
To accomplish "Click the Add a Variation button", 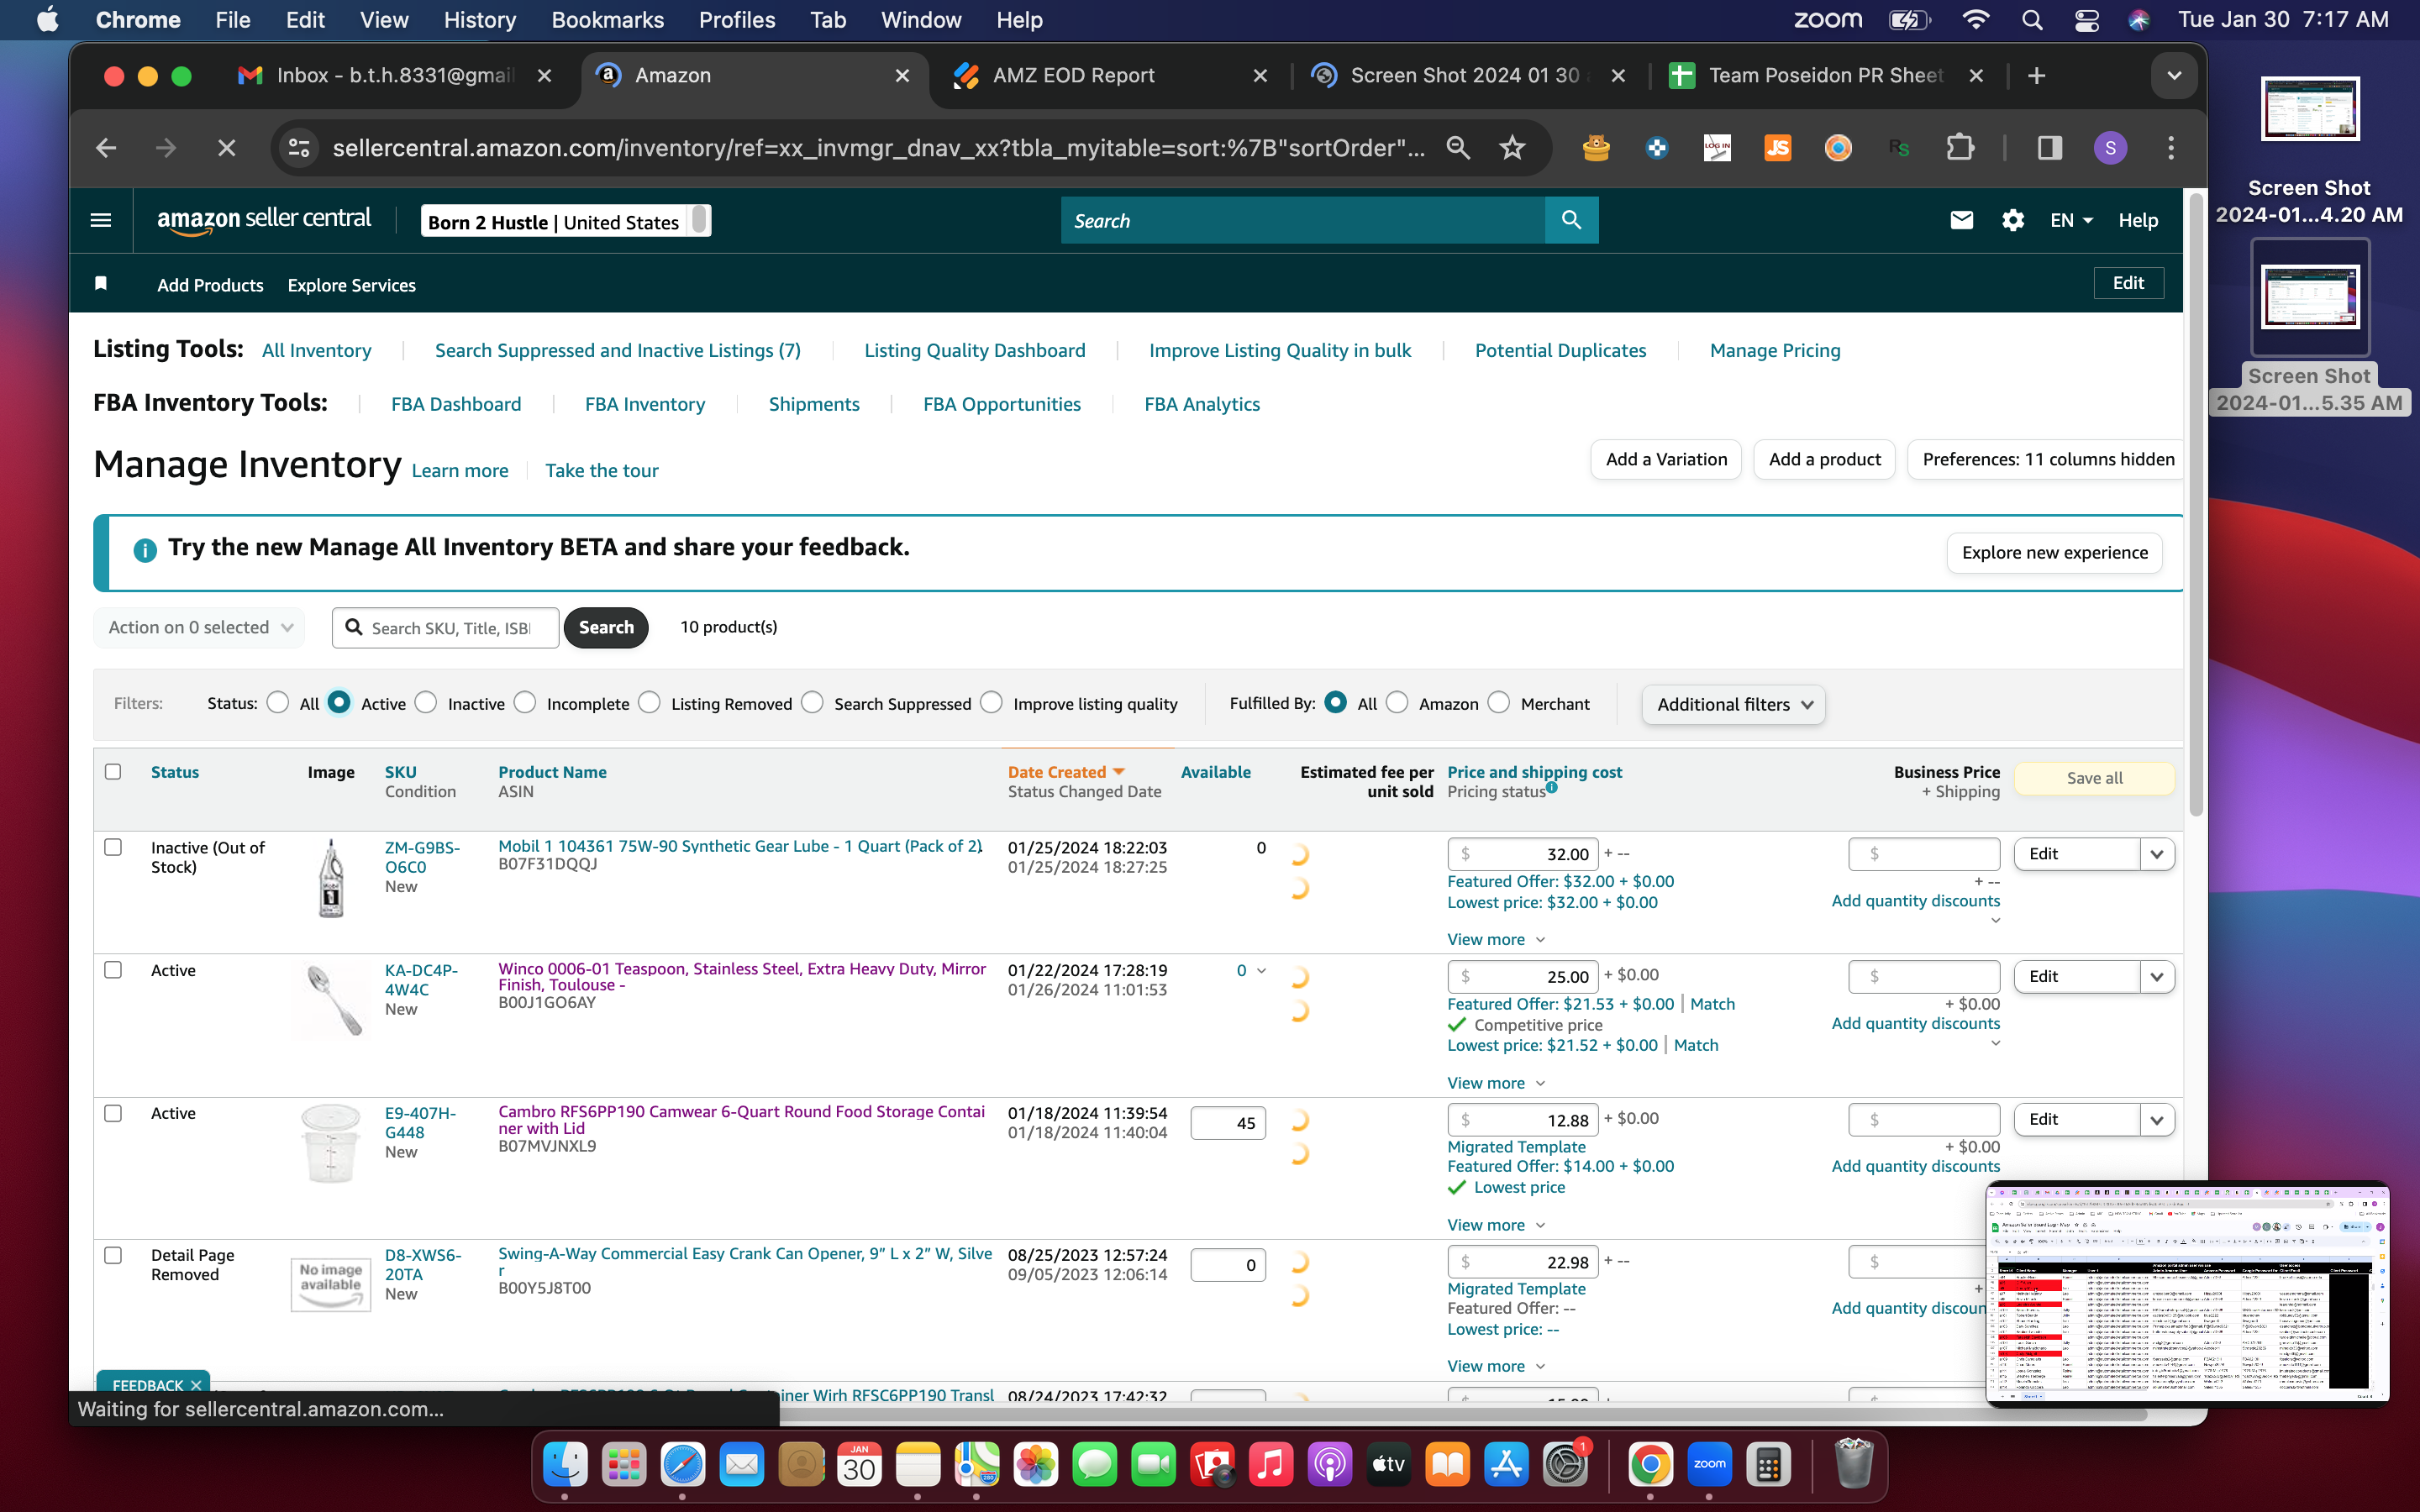I will 1666,459.
